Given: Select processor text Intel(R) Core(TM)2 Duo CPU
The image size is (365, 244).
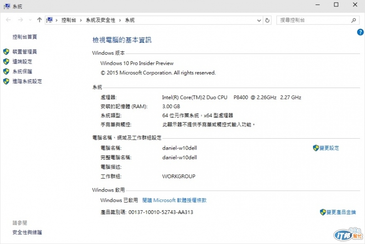Looking at the screenshot, I should coord(195,98).
